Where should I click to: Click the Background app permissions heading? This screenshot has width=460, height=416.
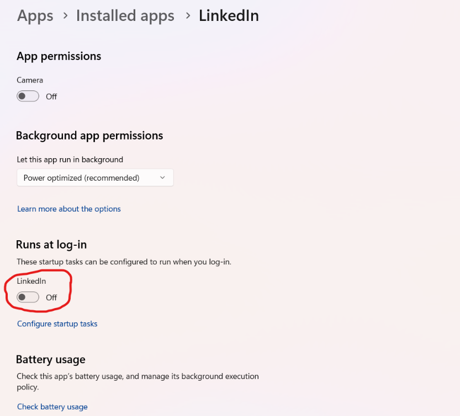click(89, 136)
